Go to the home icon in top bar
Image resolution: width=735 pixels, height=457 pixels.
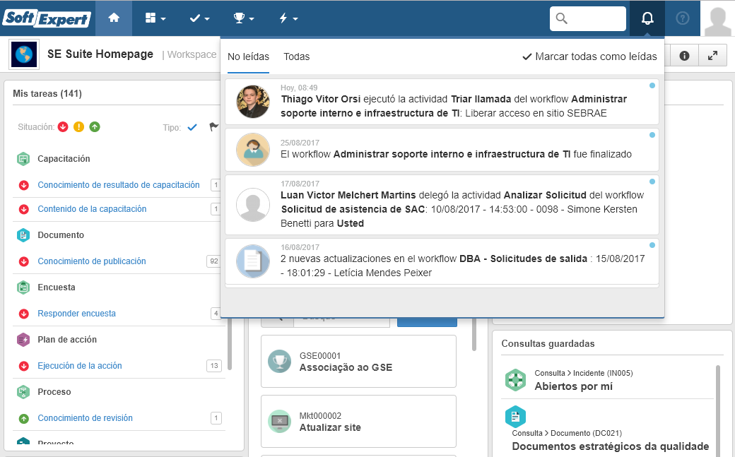(114, 18)
